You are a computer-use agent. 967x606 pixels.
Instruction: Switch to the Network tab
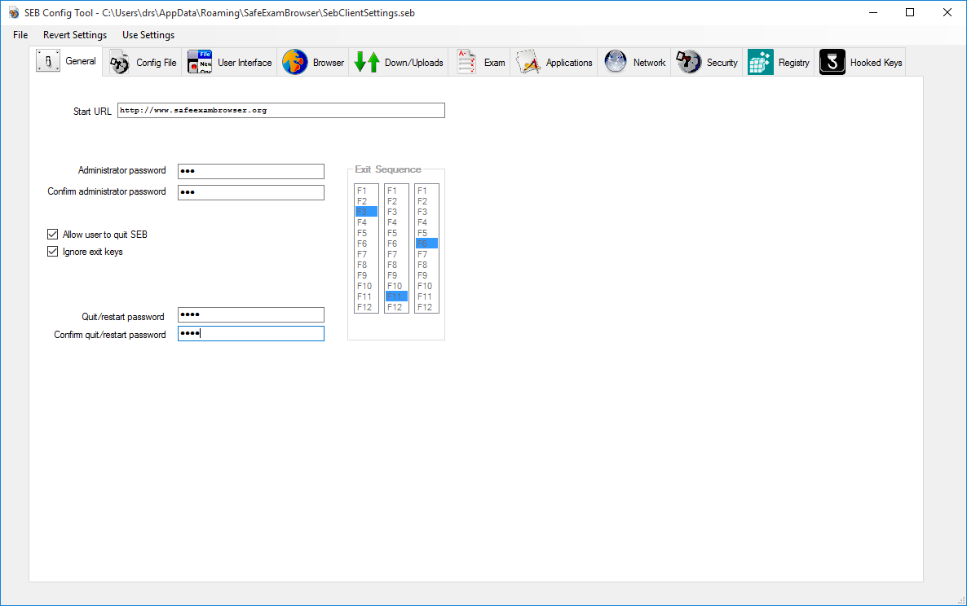pyautogui.click(x=634, y=62)
